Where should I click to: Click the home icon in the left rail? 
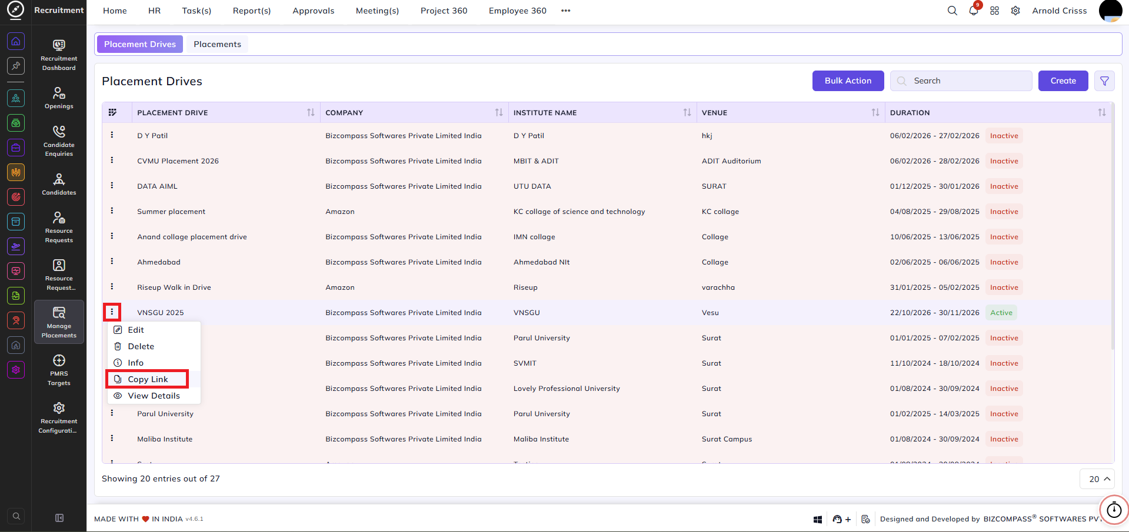[x=16, y=41]
